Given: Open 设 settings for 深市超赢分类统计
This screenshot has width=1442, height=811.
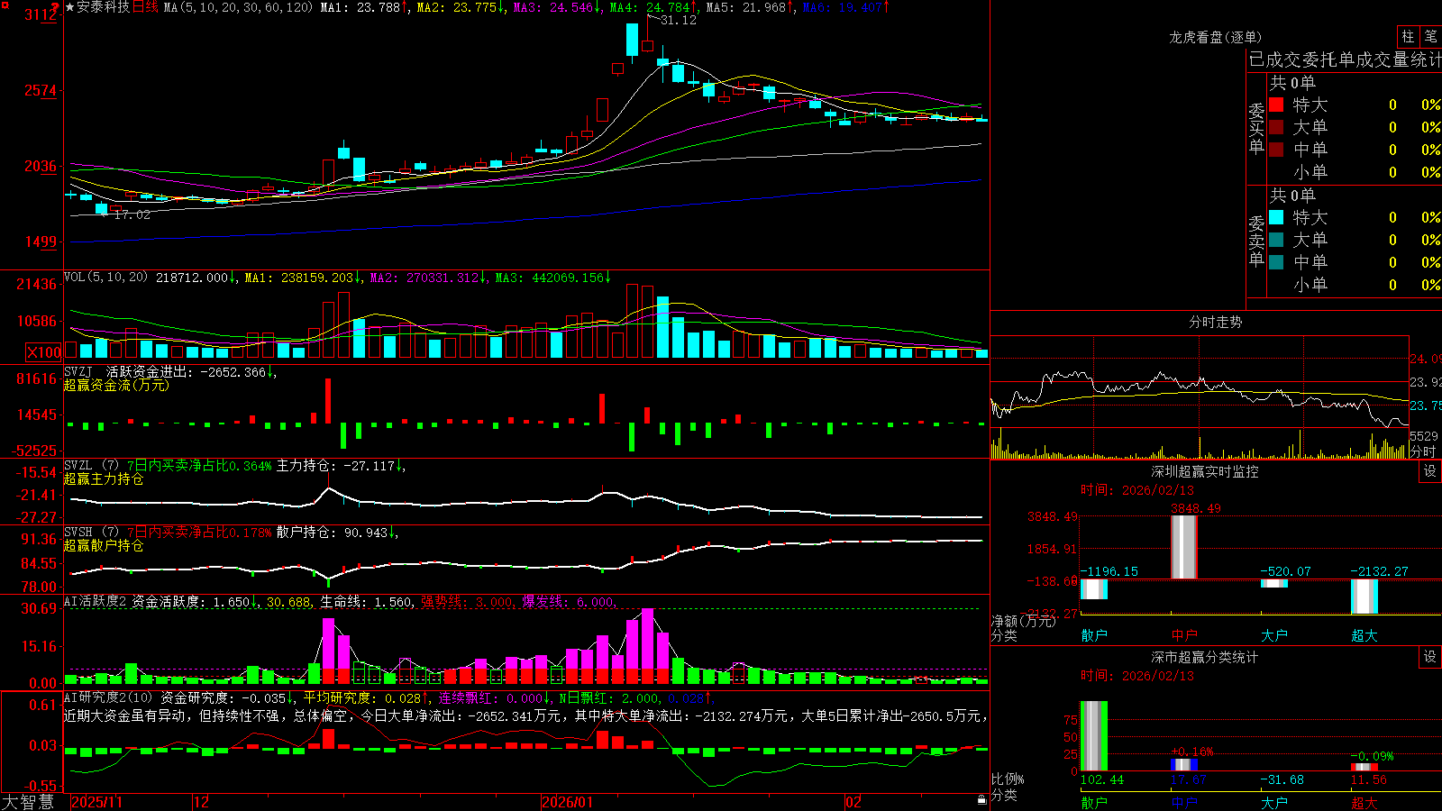Looking at the screenshot, I should (x=1430, y=657).
